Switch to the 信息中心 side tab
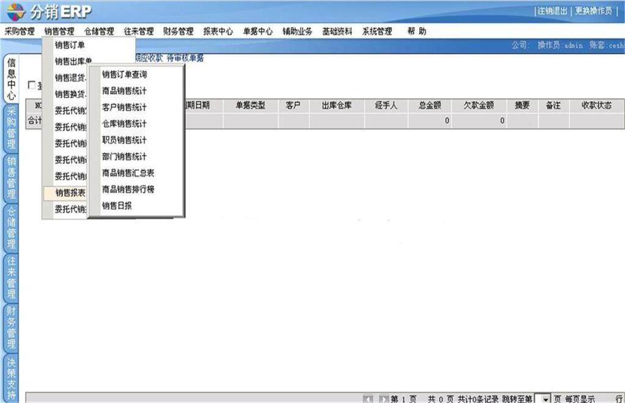 [11, 79]
